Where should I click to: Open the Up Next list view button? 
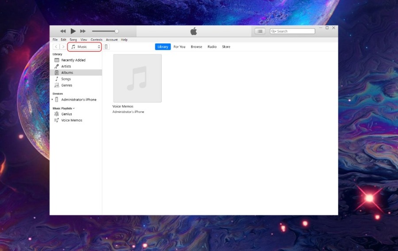[260, 31]
